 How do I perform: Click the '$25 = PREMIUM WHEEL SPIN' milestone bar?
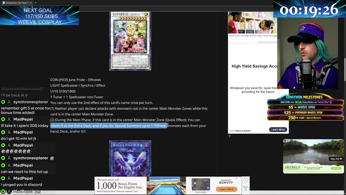coord(306,112)
